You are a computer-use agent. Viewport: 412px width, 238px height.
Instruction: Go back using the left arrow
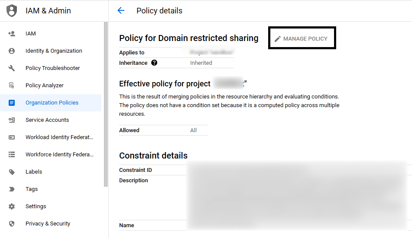(x=121, y=11)
